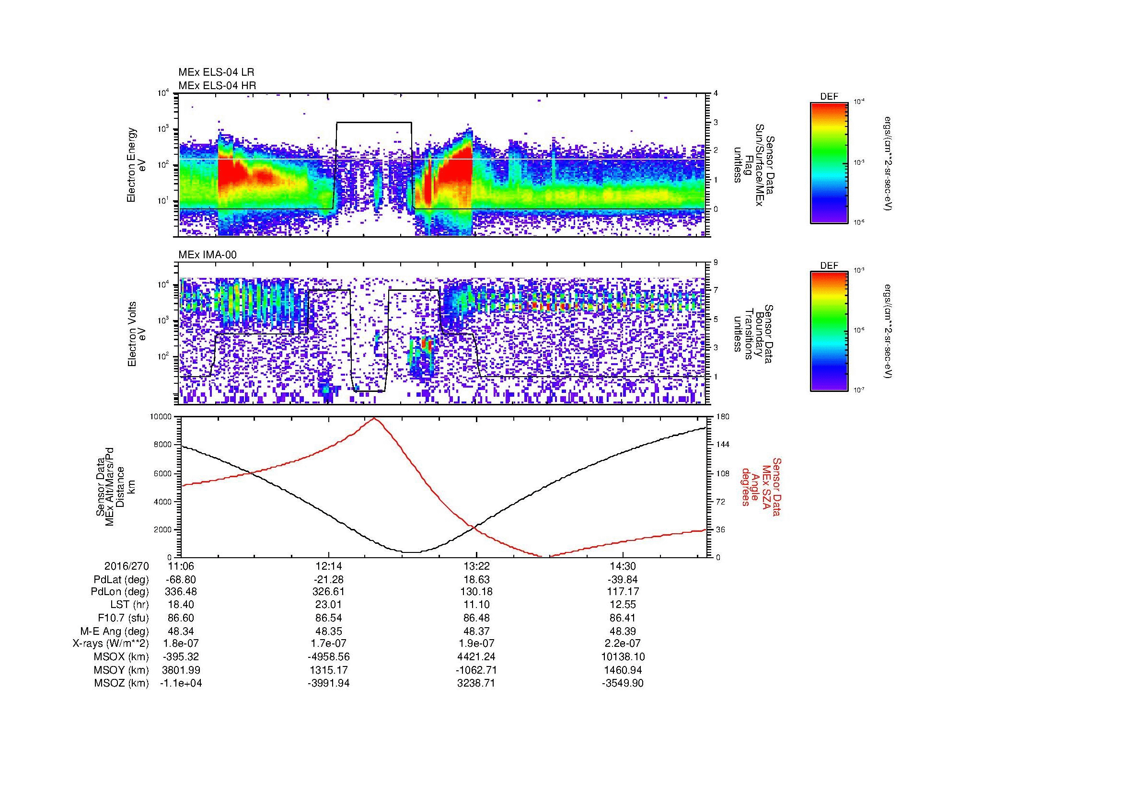This screenshot has height=792, width=1121.
Task: Click the time label 12:14
Action: [x=329, y=566]
